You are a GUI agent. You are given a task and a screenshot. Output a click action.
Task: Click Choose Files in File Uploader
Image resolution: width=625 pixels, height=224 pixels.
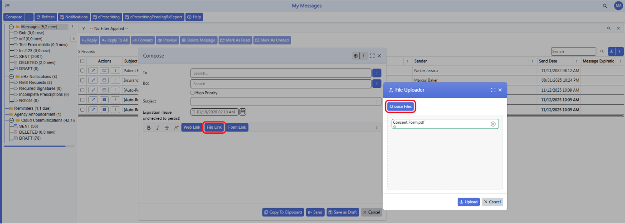pos(400,106)
